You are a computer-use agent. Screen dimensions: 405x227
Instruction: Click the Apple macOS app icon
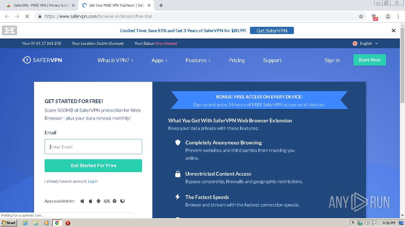click(x=90, y=201)
